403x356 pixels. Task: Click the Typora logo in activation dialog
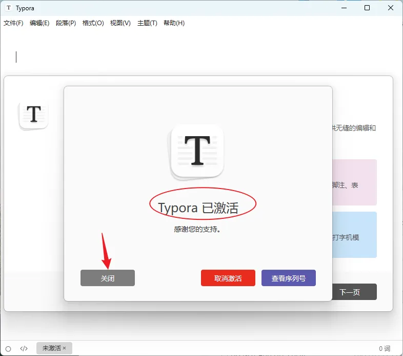point(197,152)
